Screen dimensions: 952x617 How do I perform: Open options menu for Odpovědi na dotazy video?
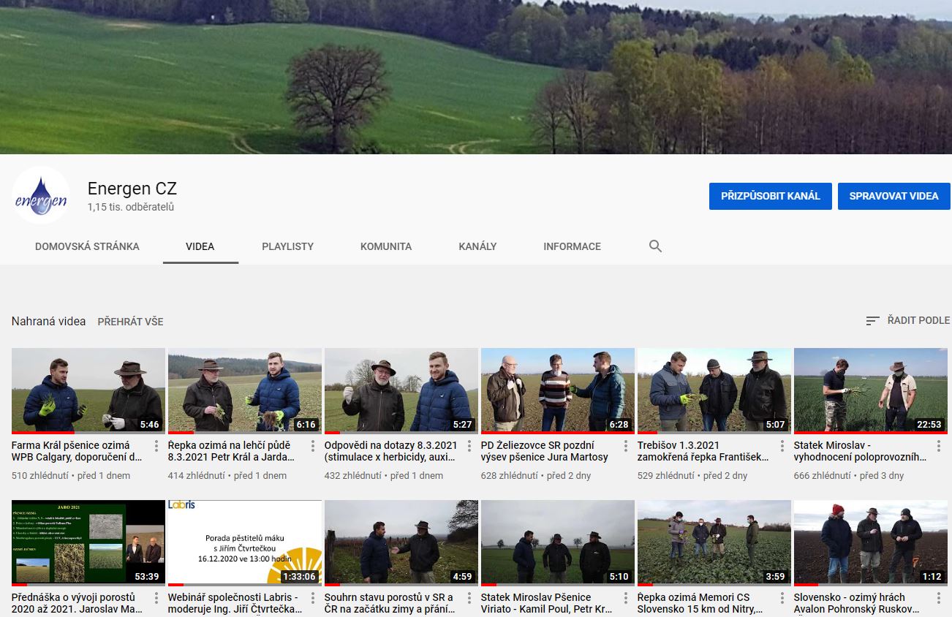click(x=469, y=445)
